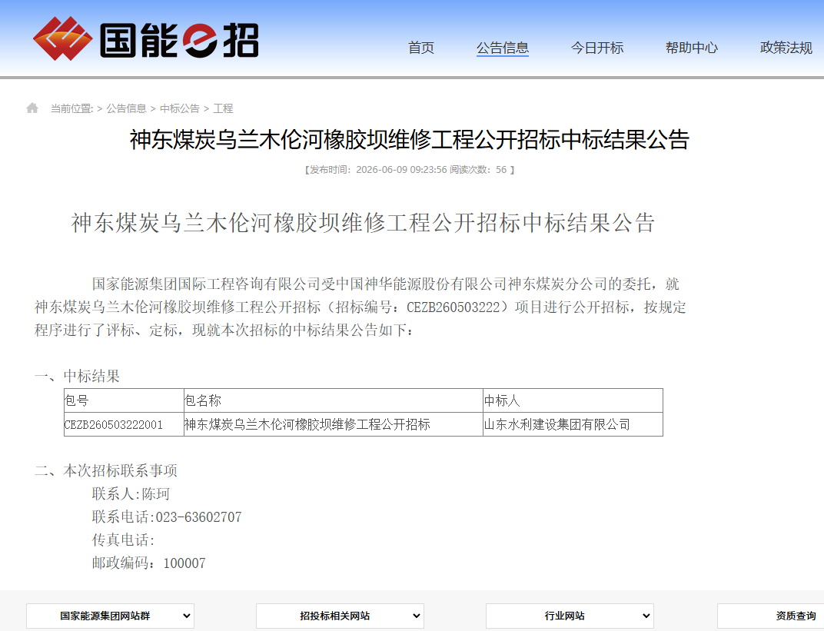Click the announcement title heading
Image resolution: width=824 pixels, height=631 pixels.
410,140
